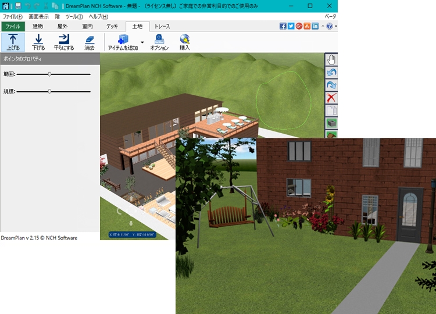The height and width of the screenshot is (314, 436).
Task: Click the X/Y coordinate readout in viewport
Action: click(x=133, y=235)
